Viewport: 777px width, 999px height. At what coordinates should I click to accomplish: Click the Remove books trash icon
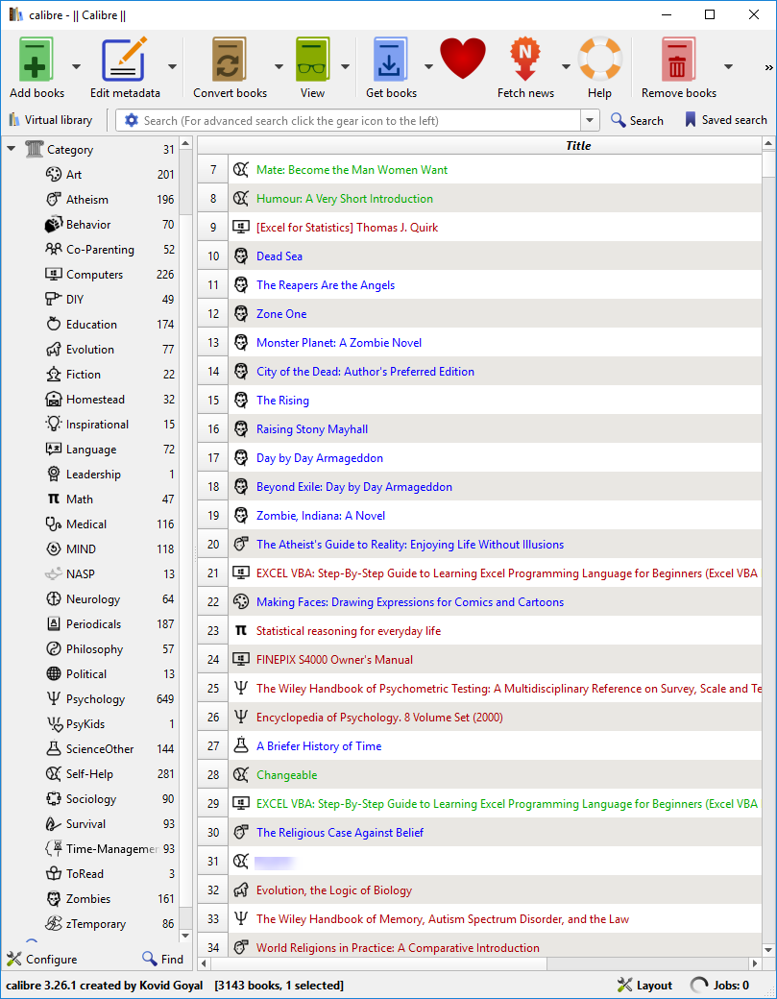pyautogui.click(x=678, y=59)
